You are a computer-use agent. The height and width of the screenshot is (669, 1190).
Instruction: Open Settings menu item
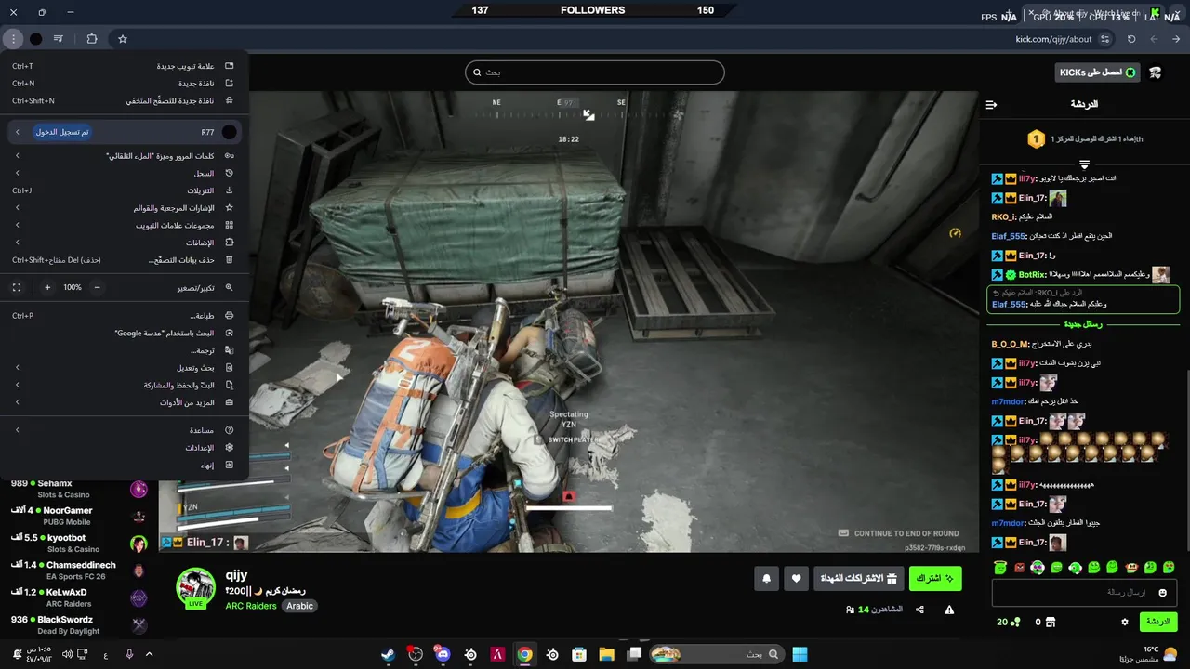click(125, 448)
